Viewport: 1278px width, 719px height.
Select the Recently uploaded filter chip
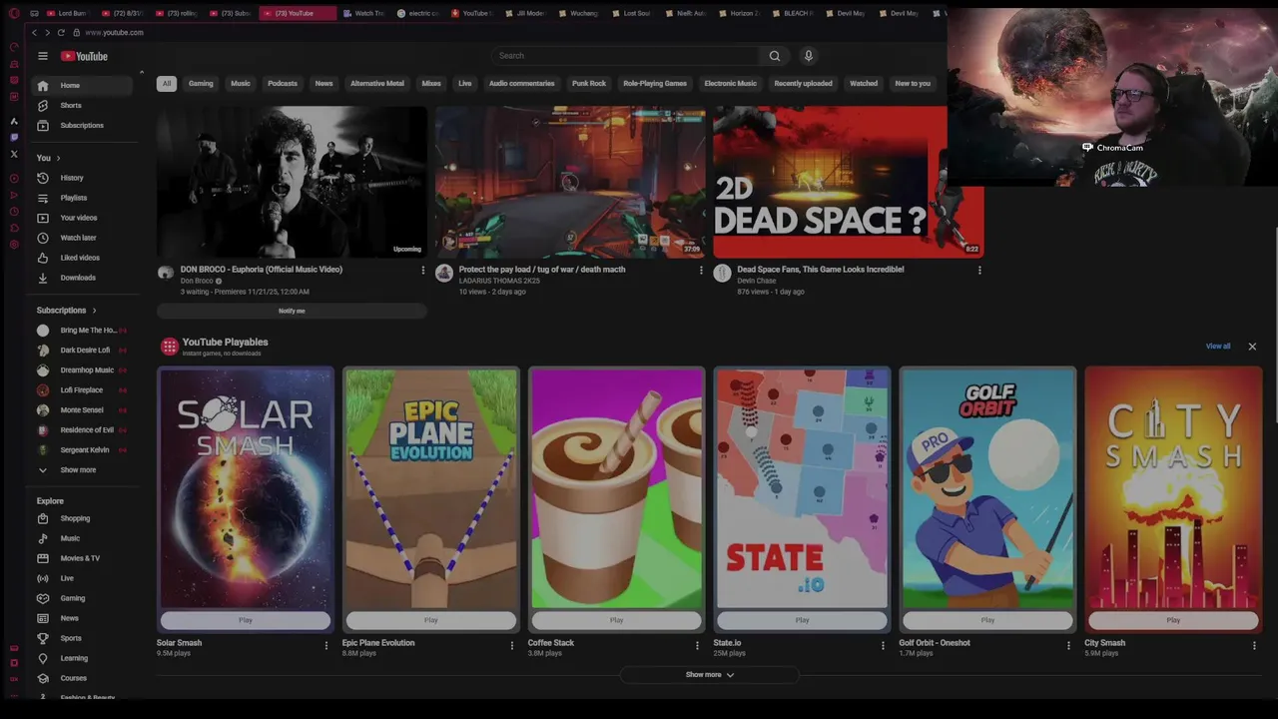pos(803,84)
